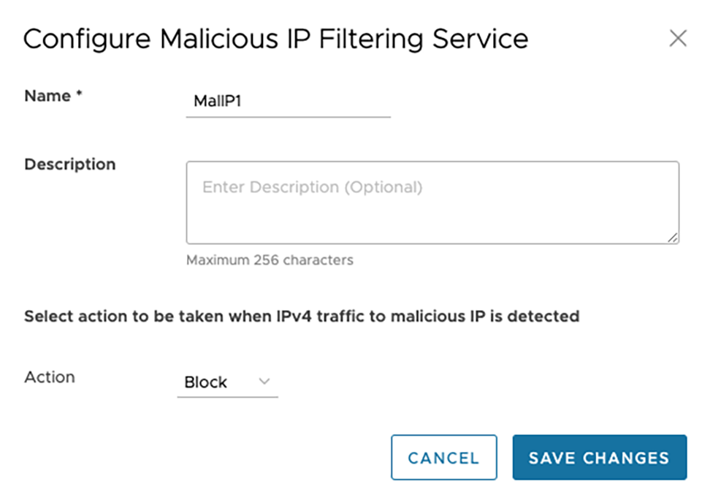Viewport: 710px width, 503px height.
Task: Click the Action field label
Action: (x=50, y=377)
